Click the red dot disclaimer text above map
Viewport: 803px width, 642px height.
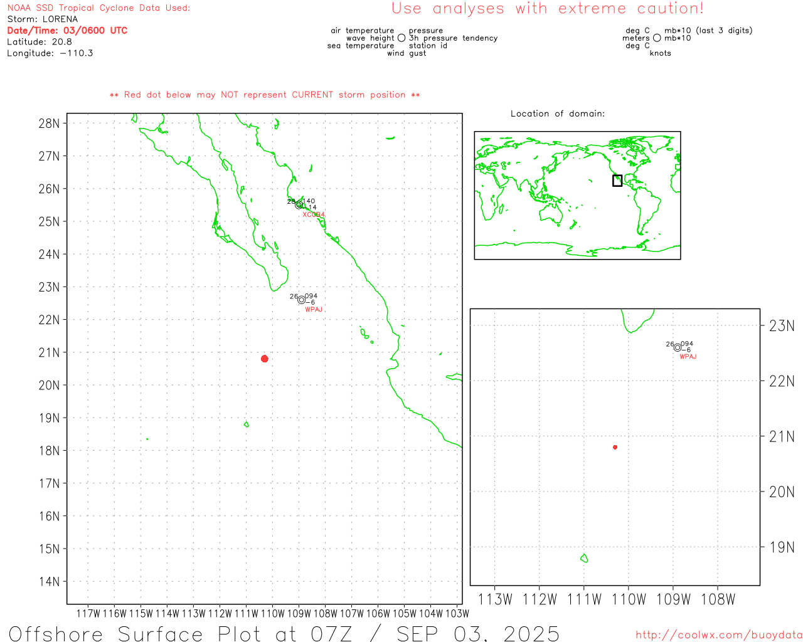pos(265,95)
